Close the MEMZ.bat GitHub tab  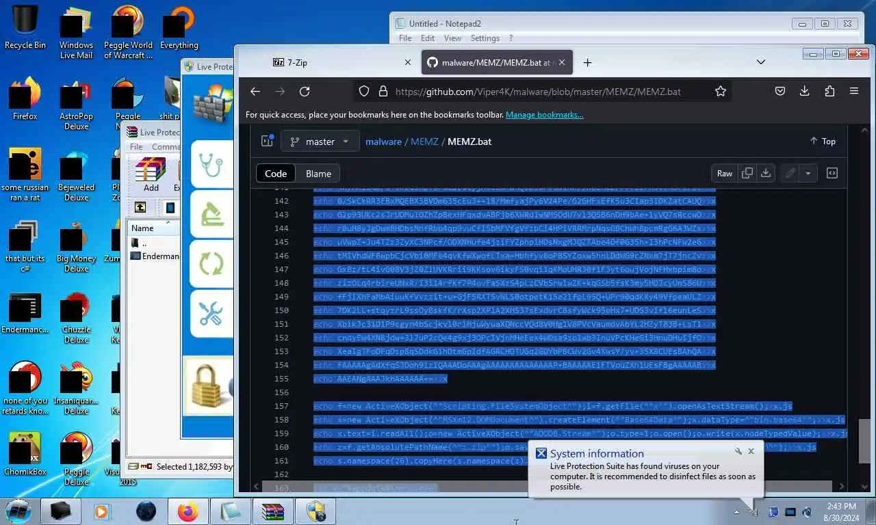coord(562,62)
